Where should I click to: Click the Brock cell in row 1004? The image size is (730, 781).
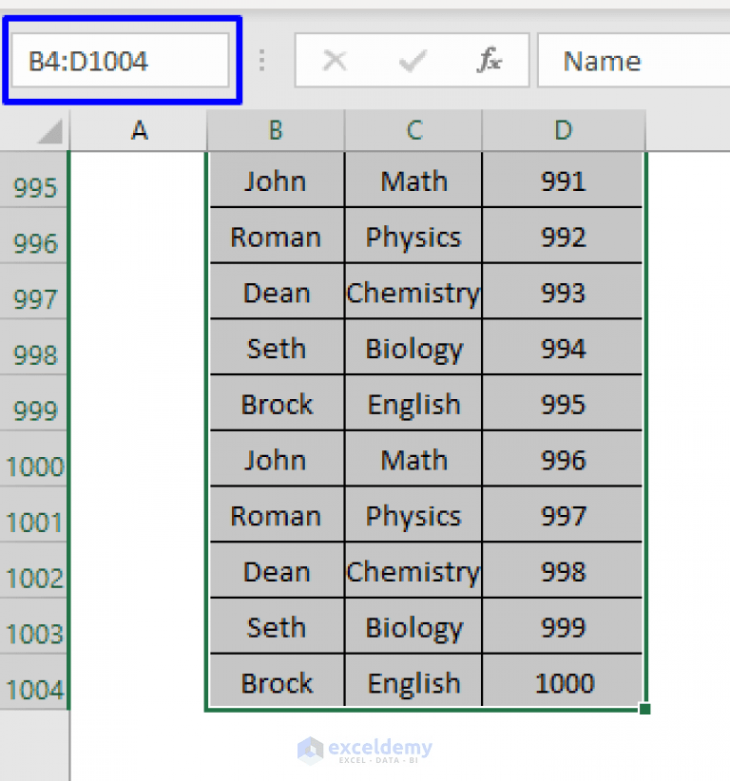point(275,681)
